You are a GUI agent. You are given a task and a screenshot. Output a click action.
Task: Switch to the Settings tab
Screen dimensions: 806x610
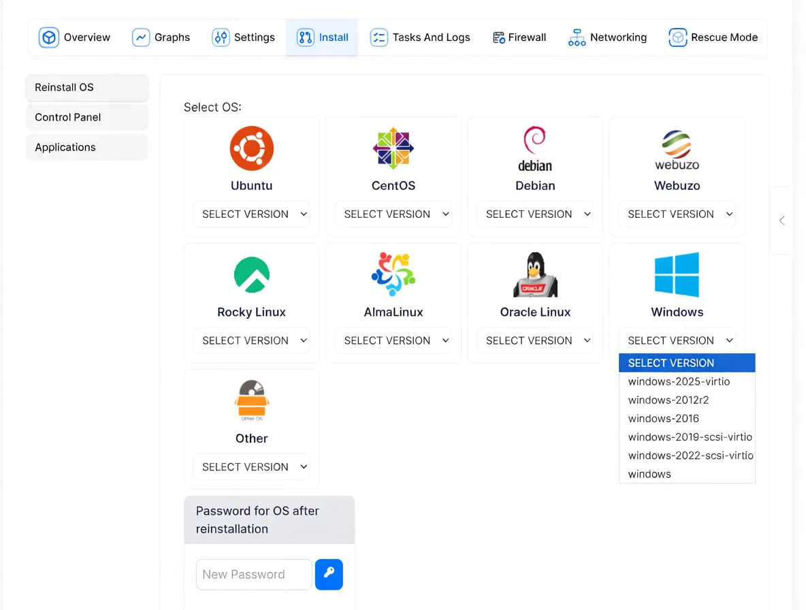(243, 37)
